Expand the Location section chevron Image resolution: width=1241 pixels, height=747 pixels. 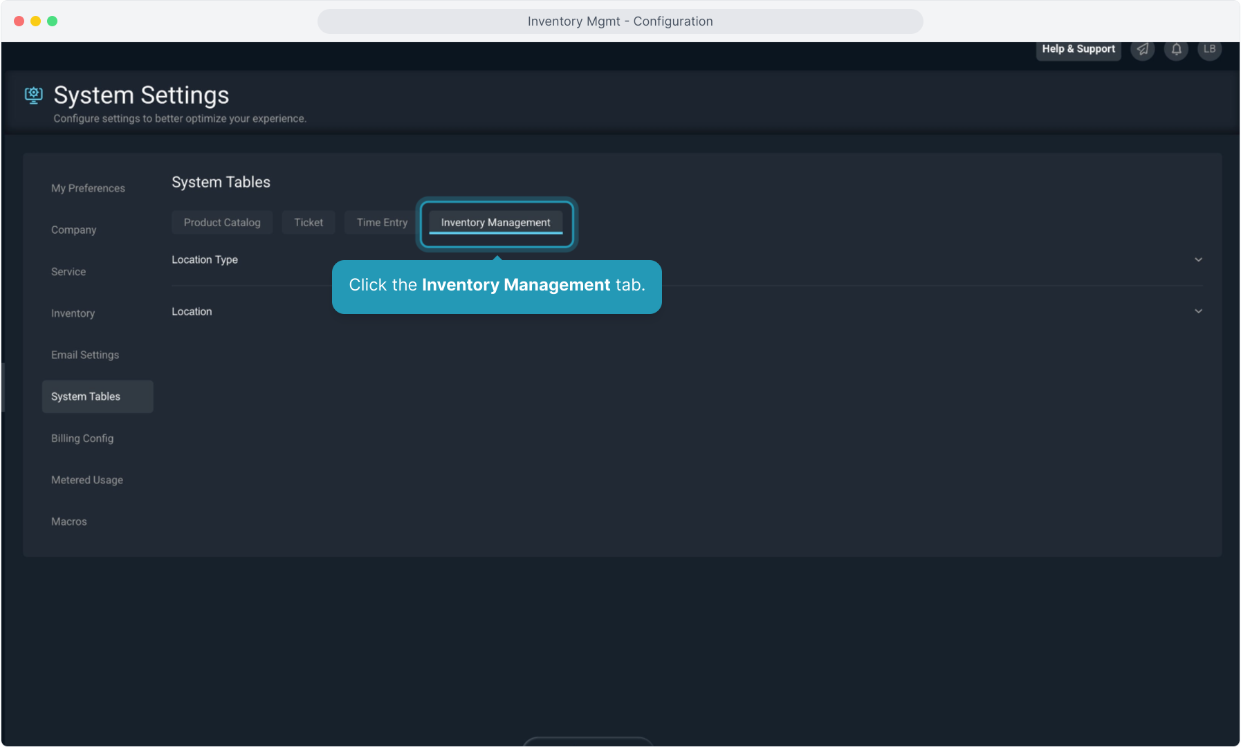pyautogui.click(x=1198, y=311)
